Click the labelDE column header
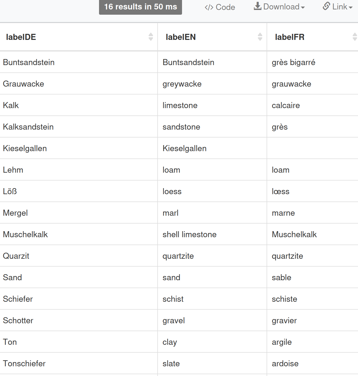358x376 pixels. [21, 37]
